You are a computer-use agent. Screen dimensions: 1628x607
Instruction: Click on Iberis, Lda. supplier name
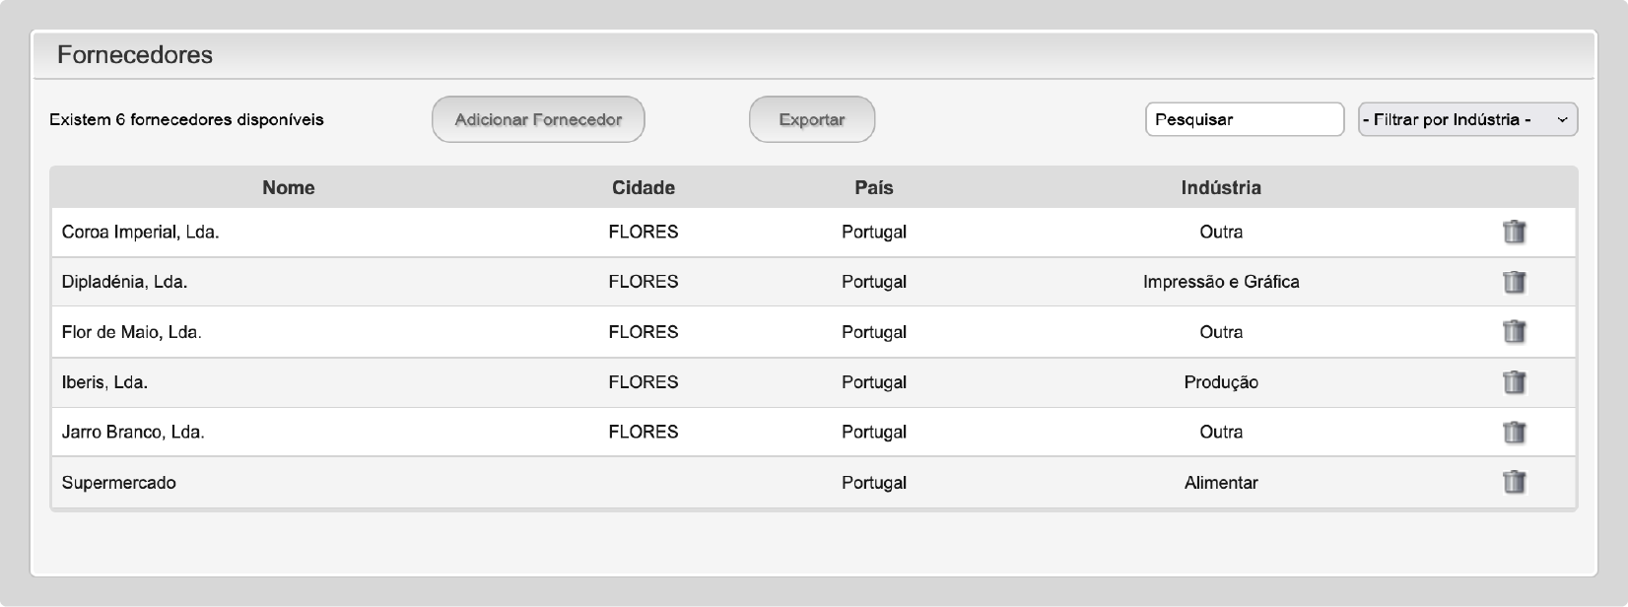coord(104,382)
